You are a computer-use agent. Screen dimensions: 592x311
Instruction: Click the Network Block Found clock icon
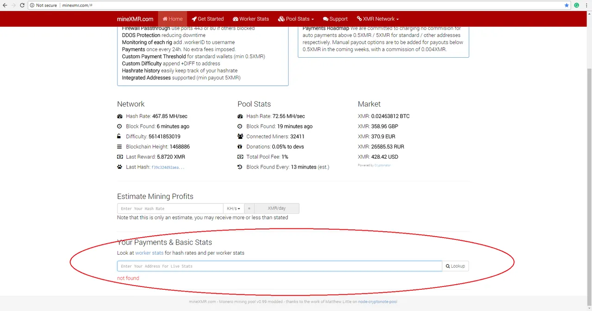[x=120, y=126]
